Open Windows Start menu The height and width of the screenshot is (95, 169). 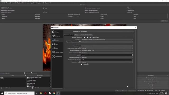point(2,93)
